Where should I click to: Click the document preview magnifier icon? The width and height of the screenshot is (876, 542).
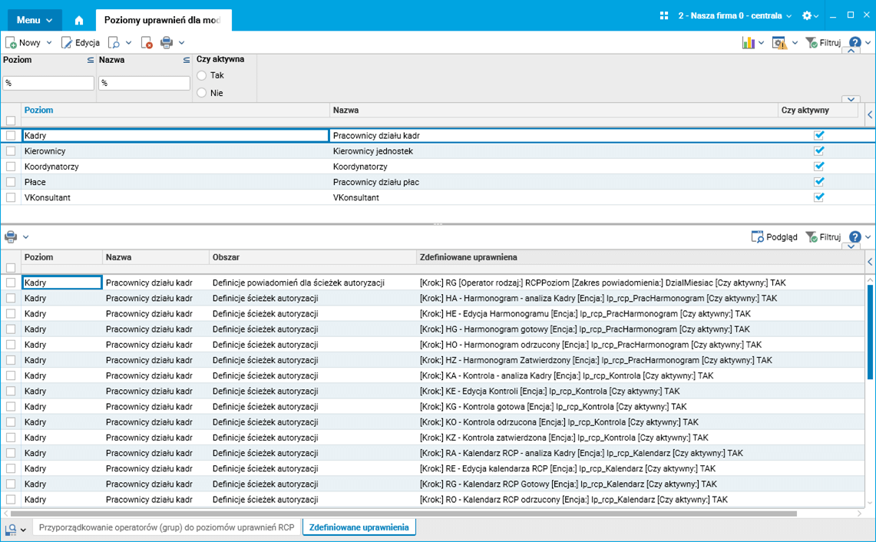tap(114, 43)
